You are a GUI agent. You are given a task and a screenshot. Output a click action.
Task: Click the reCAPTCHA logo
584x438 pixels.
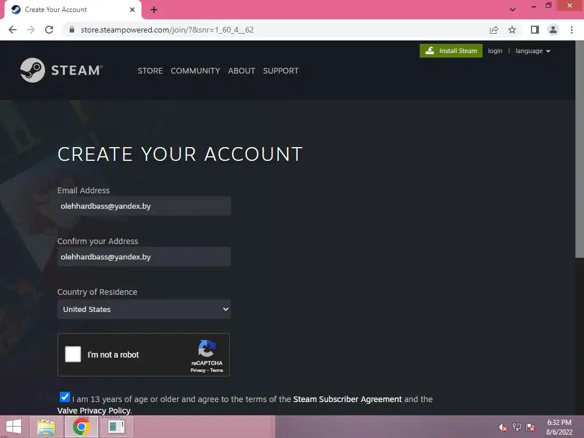(207, 348)
